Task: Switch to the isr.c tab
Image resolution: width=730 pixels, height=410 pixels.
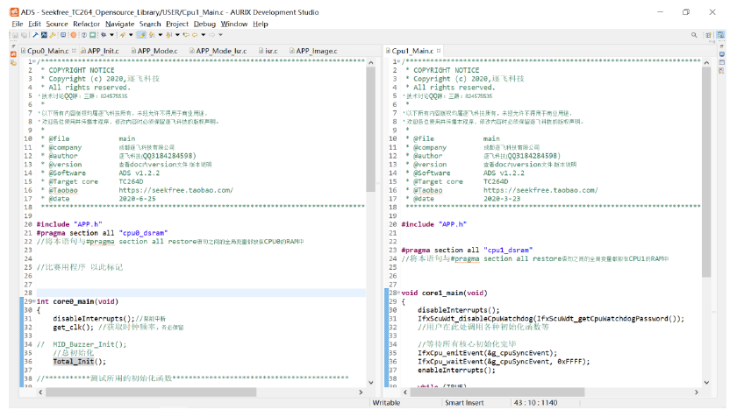Action: (x=268, y=51)
